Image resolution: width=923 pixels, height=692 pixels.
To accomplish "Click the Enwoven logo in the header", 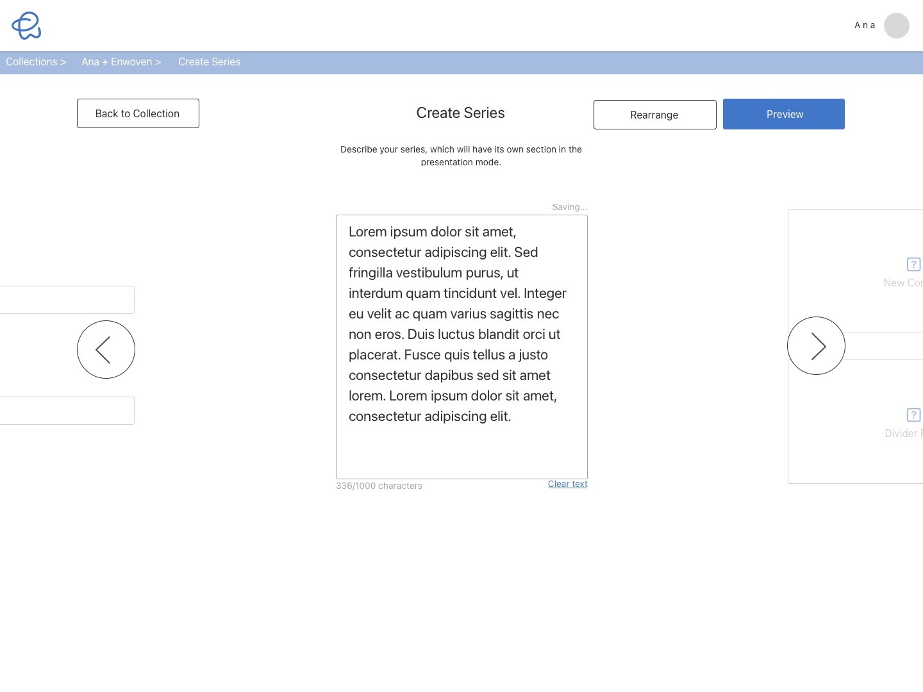I will 26,26.
